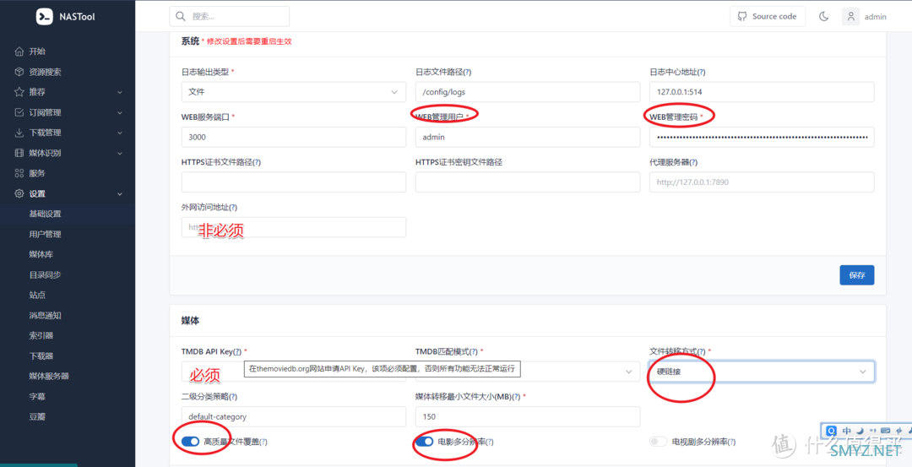Click the star icon beside 推荐
912x467 pixels.
click(19, 92)
